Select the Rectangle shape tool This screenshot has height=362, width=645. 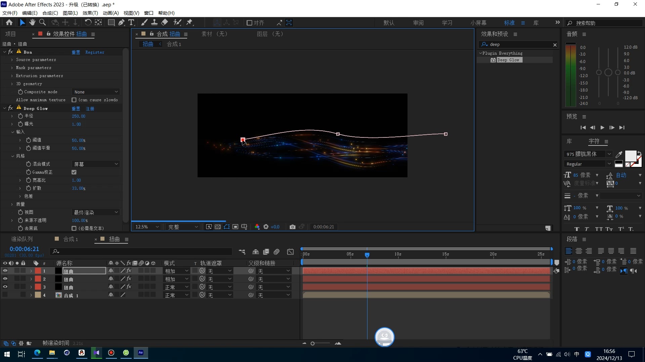pyautogui.click(x=111, y=22)
